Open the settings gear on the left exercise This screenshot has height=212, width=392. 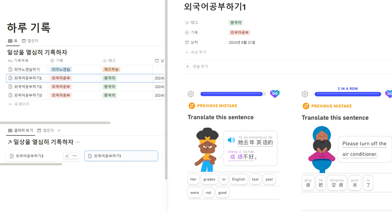click(191, 94)
